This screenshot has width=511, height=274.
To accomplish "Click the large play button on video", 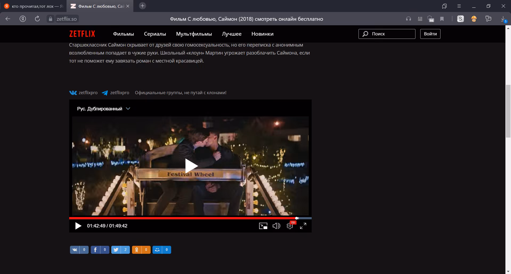I will pyautogui.click(x=191, y=166).
